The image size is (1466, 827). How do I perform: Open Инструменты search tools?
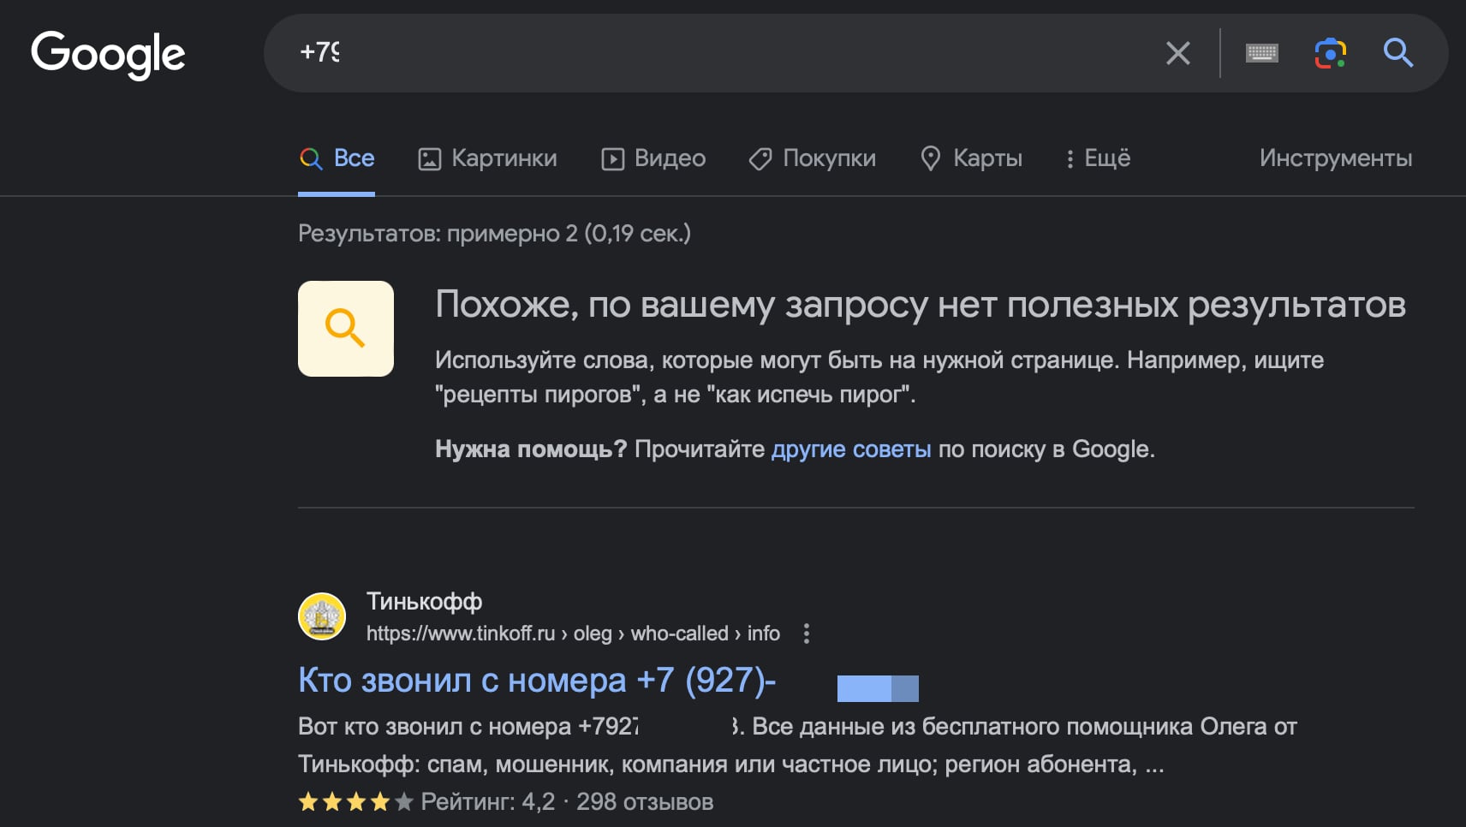point(1335,158)
